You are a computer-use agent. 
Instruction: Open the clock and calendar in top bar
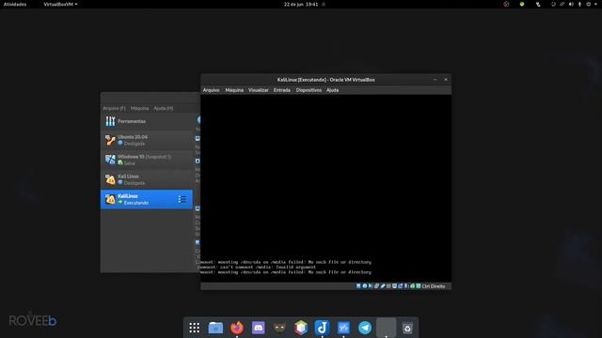click(301, 4)
